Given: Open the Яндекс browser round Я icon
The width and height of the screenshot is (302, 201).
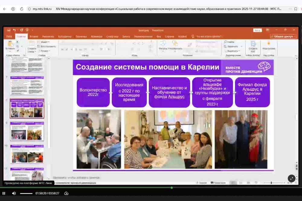Looking at the screenshot, I should point(13,9).
